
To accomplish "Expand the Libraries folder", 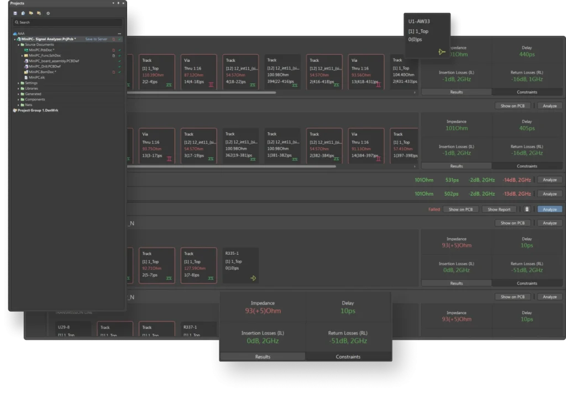I will [x=19, y=88].
